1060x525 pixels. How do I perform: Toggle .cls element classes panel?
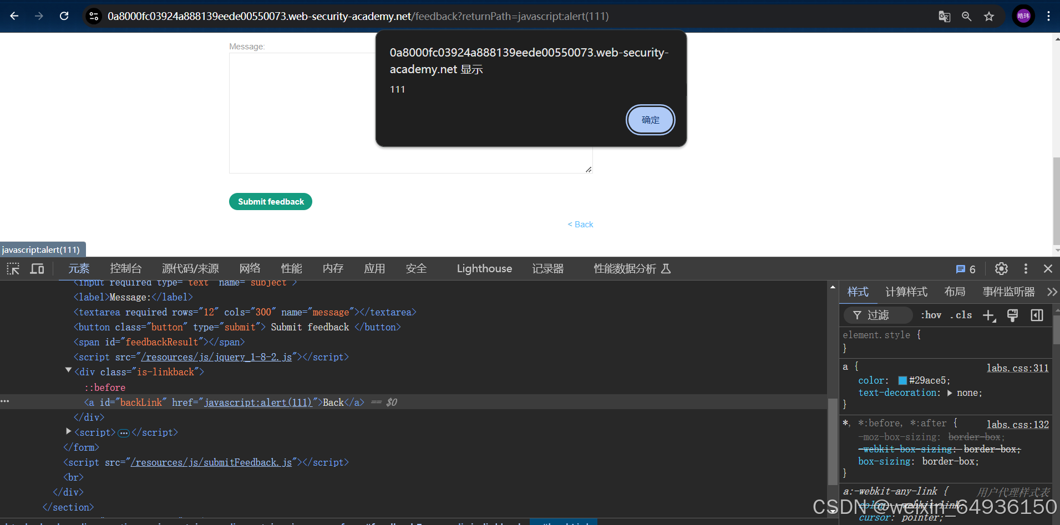(x=961, y=315)
